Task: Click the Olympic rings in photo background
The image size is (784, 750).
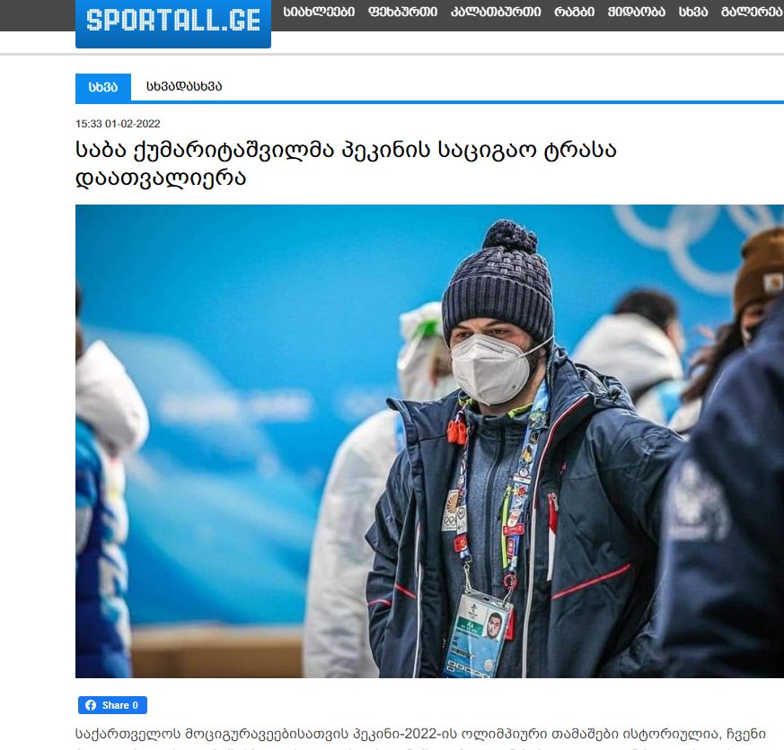Action: pos(698,246)
